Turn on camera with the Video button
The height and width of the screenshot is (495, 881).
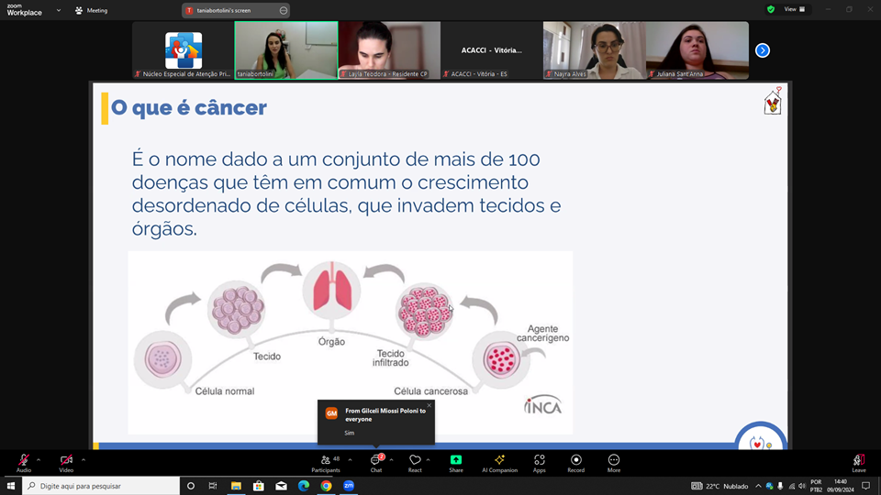point(66,462)
